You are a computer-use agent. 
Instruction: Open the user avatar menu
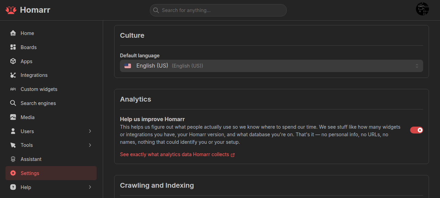(422, 9)
